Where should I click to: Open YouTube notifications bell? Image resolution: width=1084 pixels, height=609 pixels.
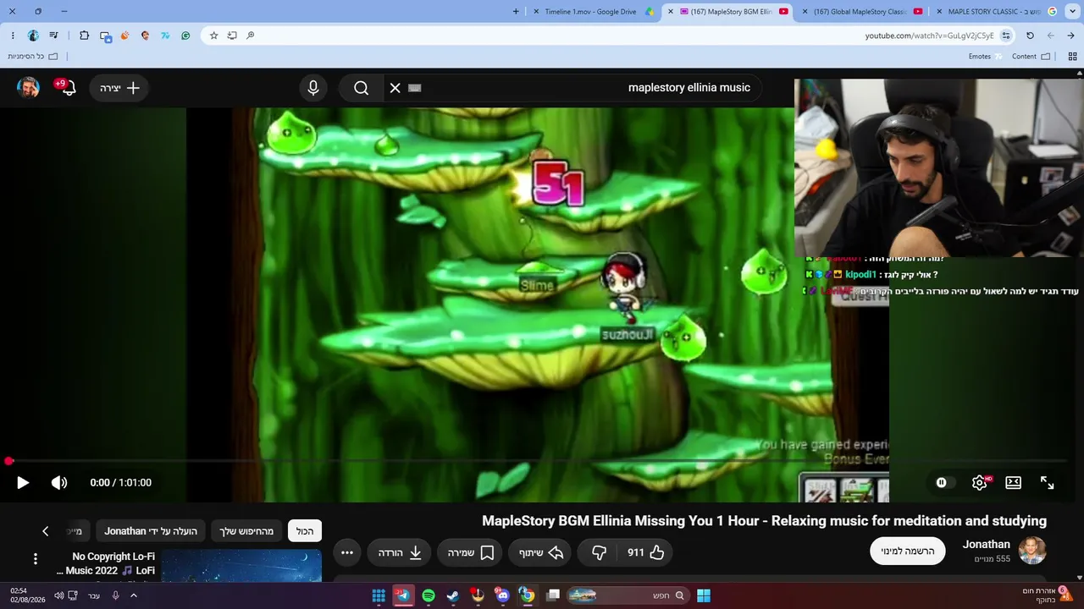tap(69, 88)
